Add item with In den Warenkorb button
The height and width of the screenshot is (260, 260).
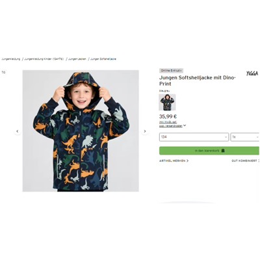(x=209, y=151)
